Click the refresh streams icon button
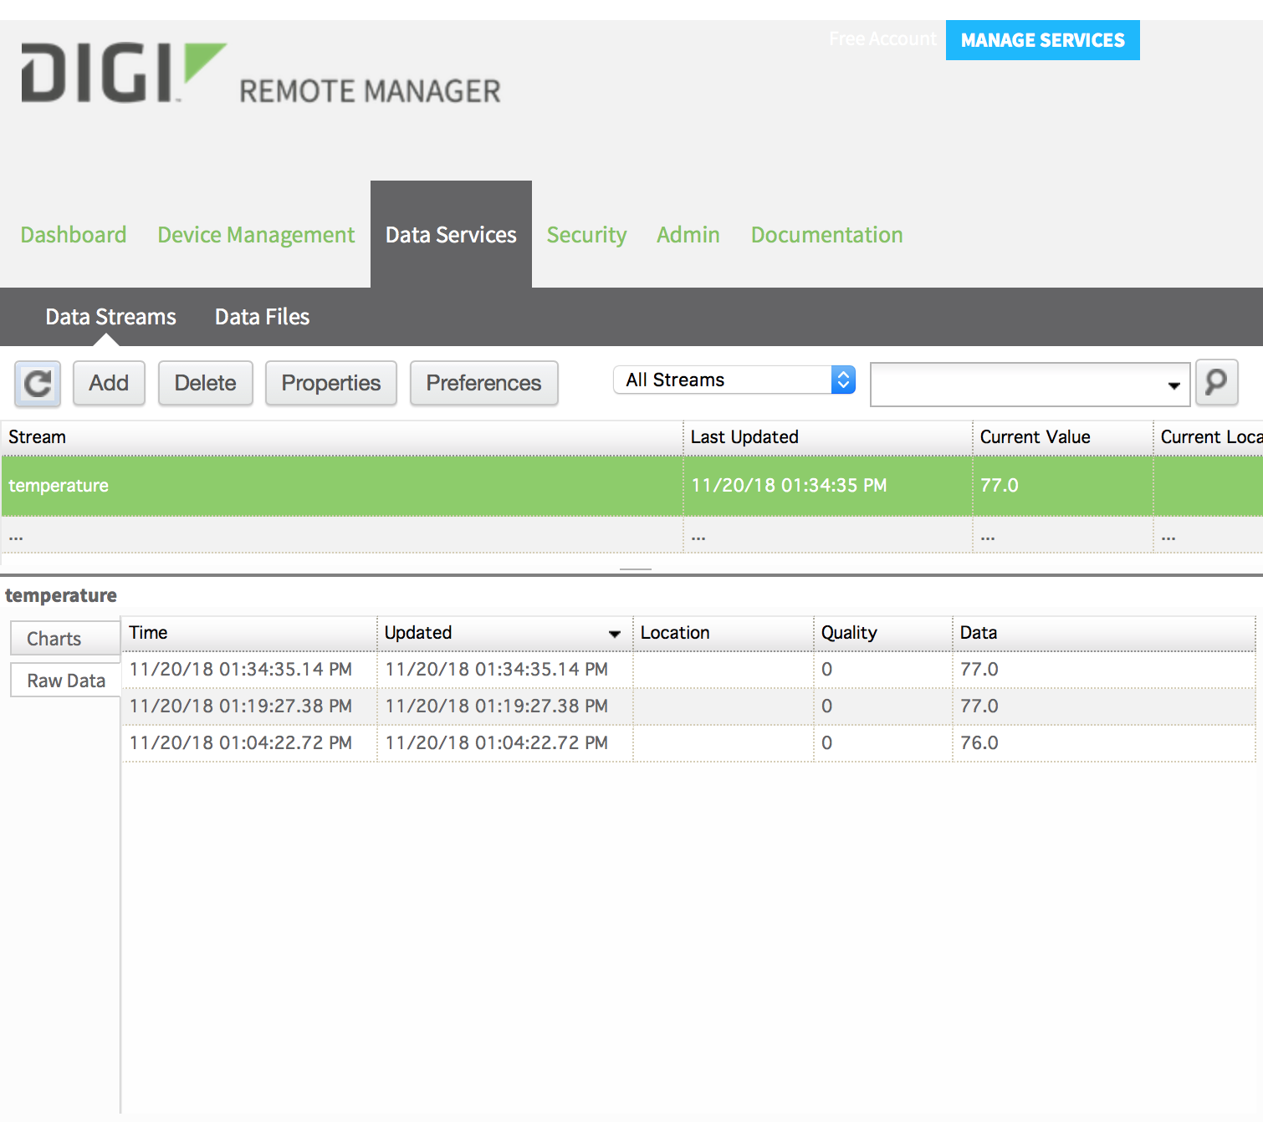This screenshot has width=1263, height=1122. pyautogui.click(x=38, y=384)
